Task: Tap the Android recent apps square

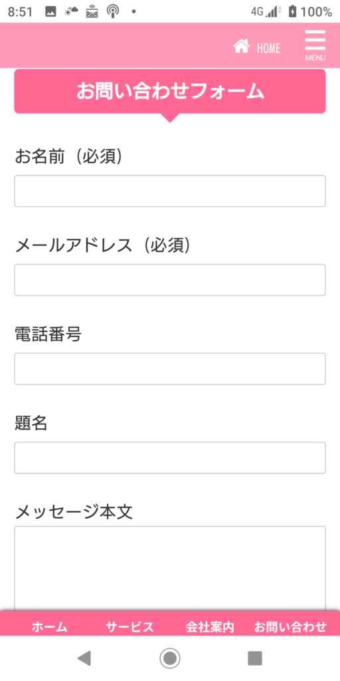Action: click(255, 658)
